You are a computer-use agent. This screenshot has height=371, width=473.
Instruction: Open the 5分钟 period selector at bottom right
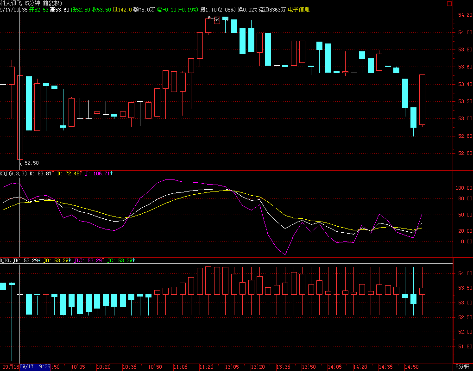click(462, 367)
